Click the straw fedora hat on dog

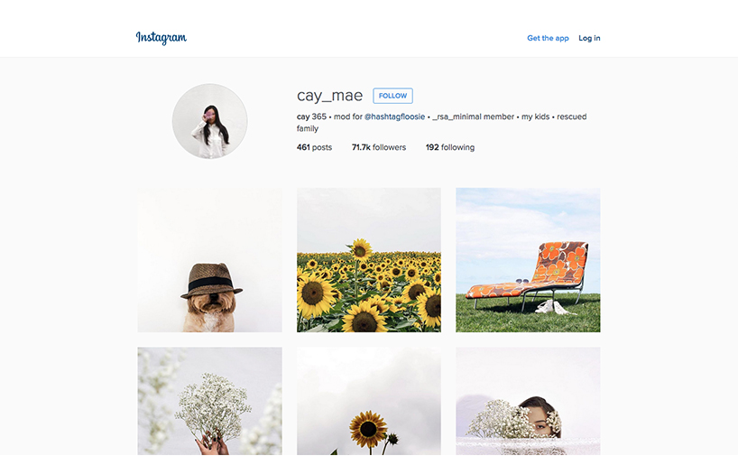click(211, 281)
